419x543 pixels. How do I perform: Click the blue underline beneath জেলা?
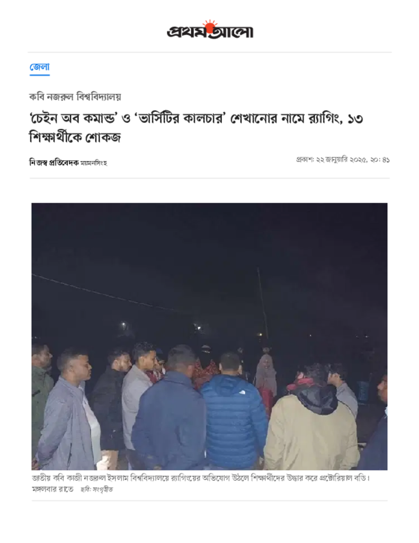(39, 74)
